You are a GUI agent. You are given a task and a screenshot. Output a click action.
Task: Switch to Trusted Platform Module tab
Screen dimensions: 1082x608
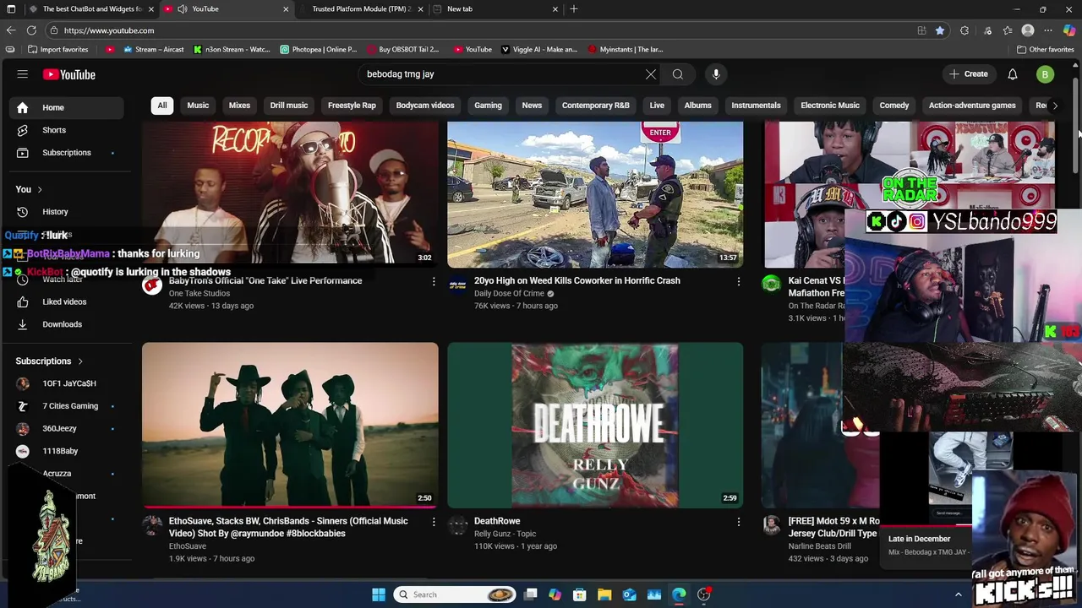362,8
